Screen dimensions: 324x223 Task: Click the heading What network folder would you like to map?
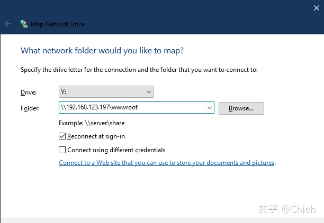pos(102,51)
